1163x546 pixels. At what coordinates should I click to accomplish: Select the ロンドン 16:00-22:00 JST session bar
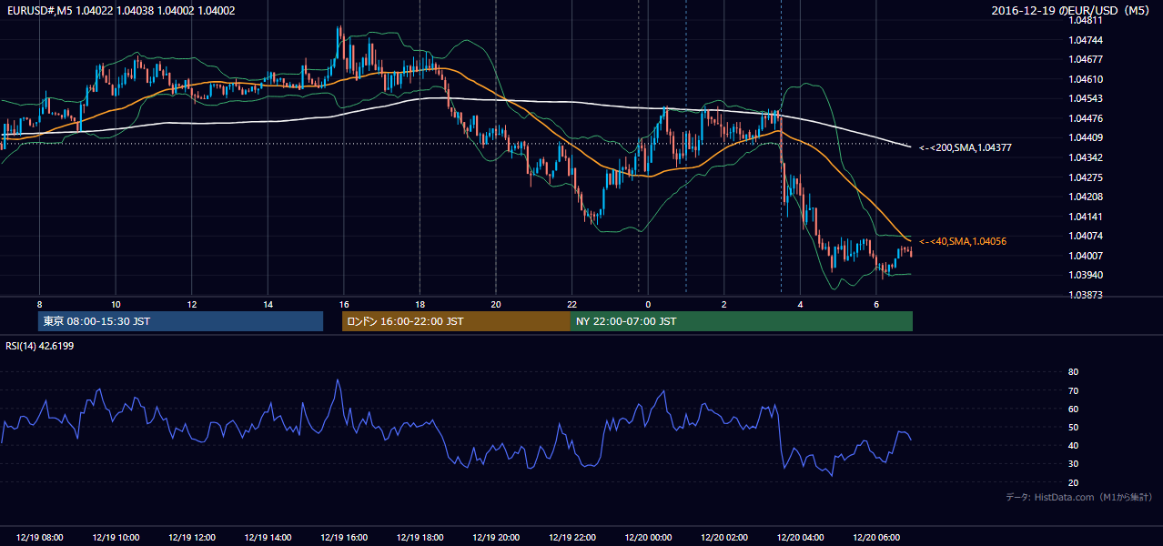pos(456,321)
